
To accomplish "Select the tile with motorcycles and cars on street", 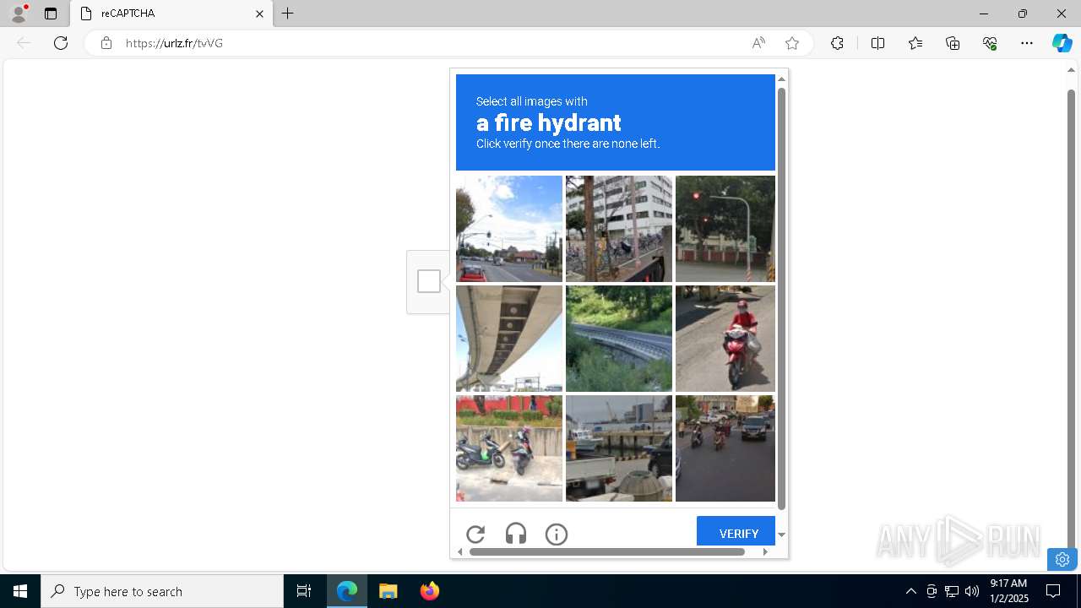I will (725, 448).
